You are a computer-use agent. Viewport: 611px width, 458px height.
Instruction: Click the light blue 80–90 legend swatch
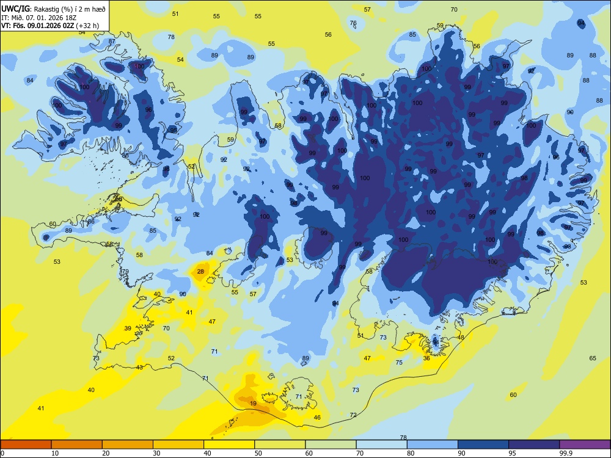coord(433,445)
